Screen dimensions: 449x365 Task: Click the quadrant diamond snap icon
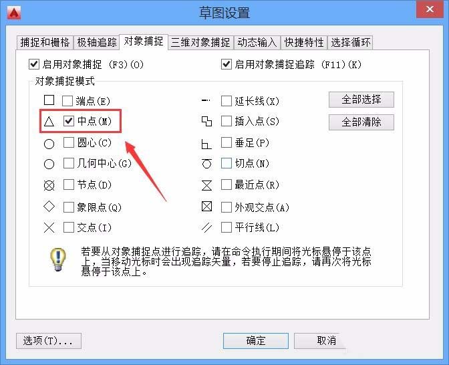click(49, 207)
